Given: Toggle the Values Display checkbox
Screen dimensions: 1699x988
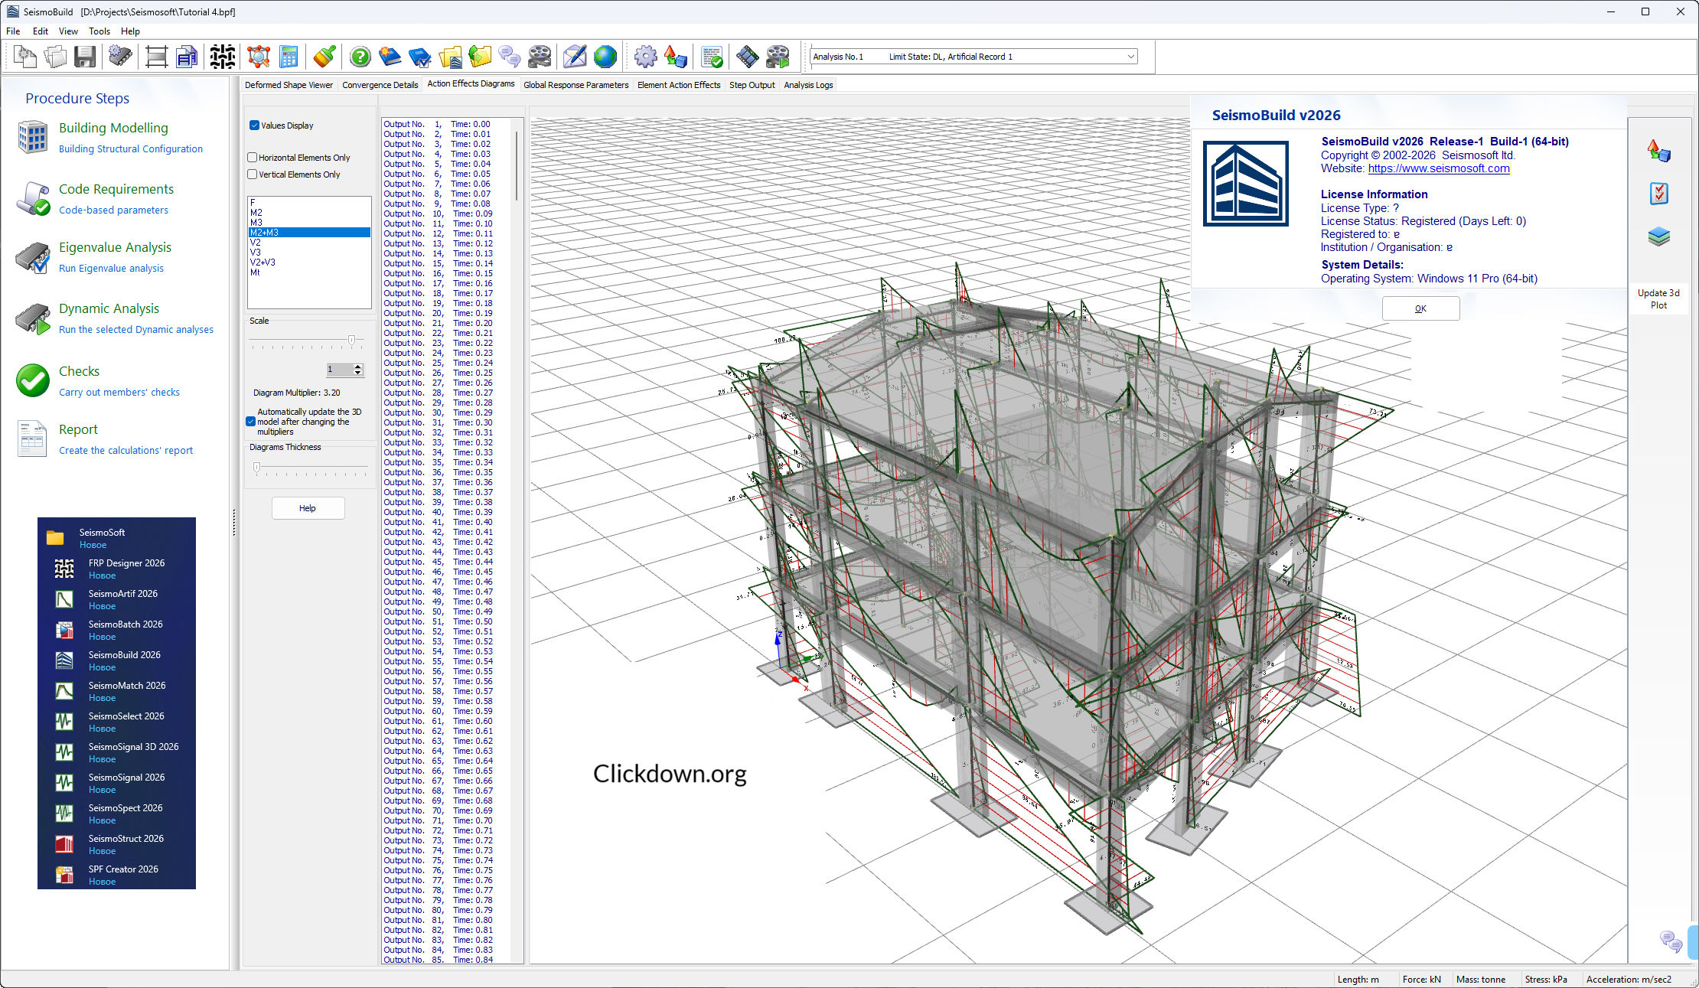Looking at the screenshot, I should pyautogui.click(x=255, y=126).
